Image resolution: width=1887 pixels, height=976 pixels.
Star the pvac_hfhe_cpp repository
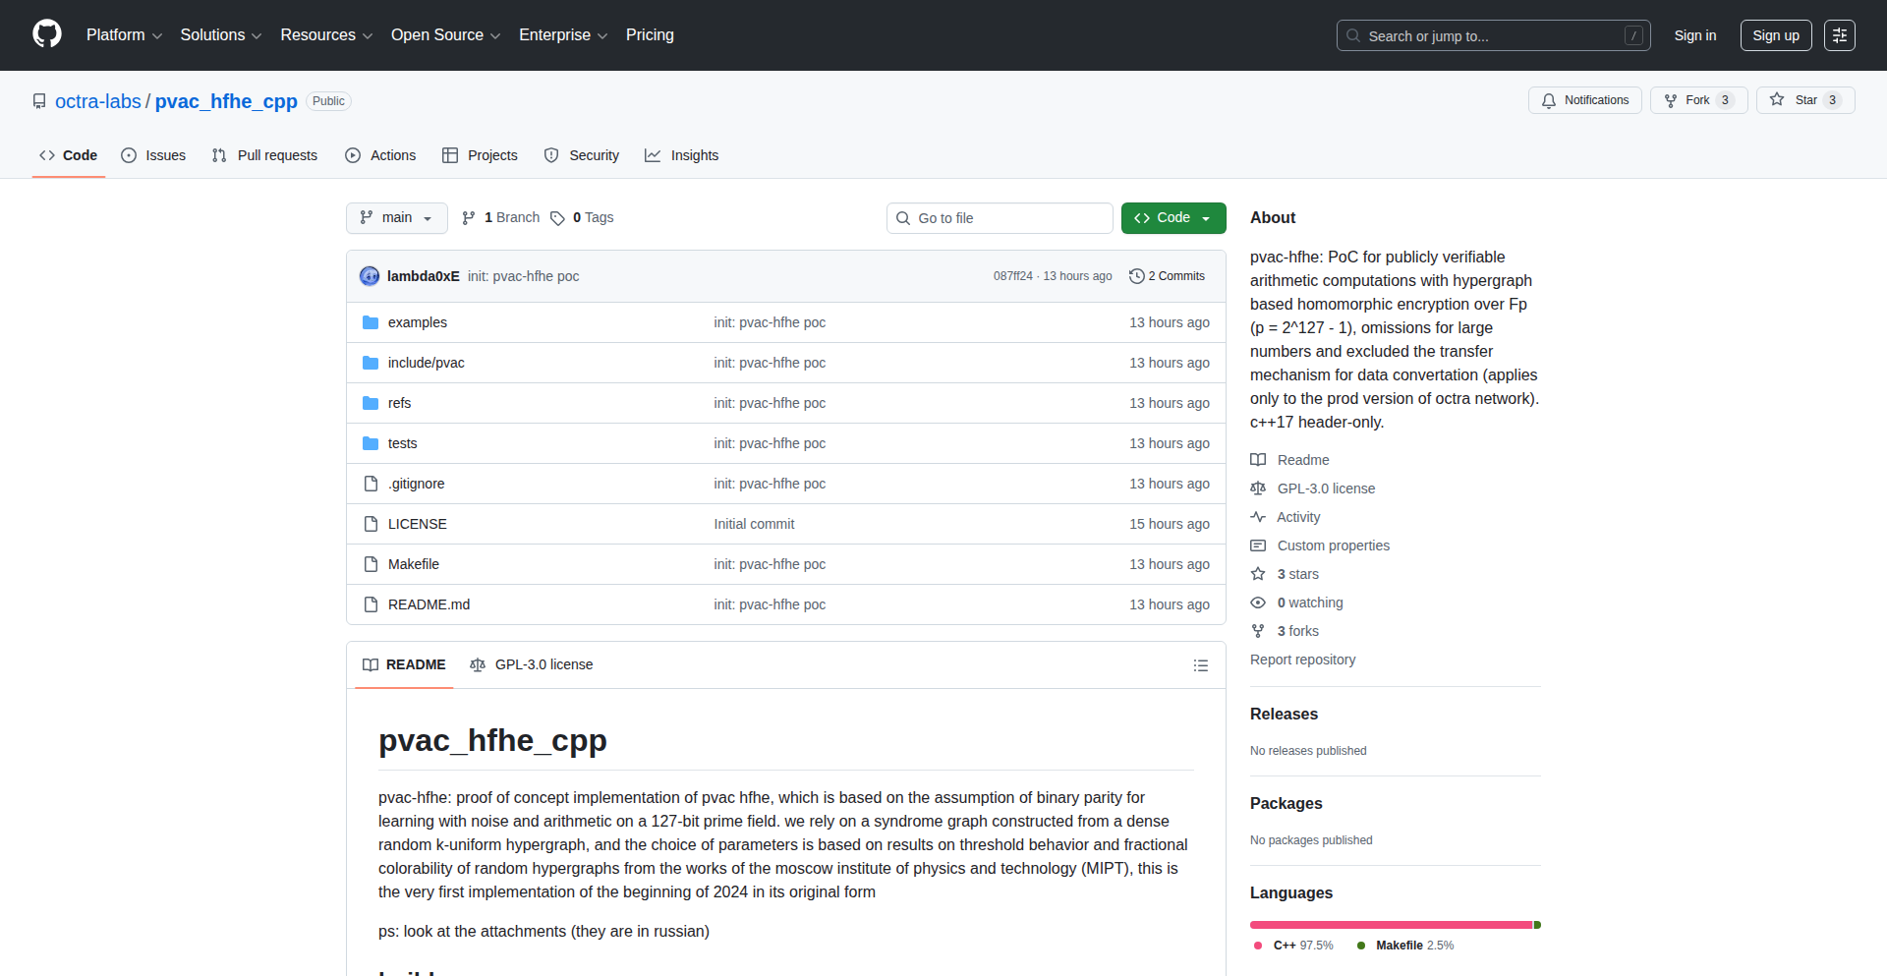point(1804,100)
